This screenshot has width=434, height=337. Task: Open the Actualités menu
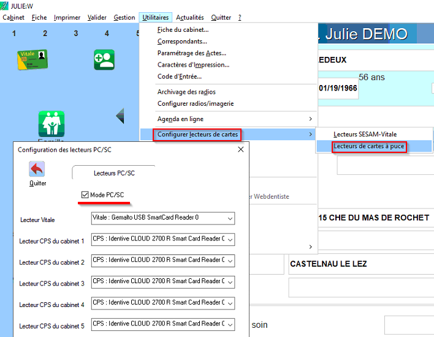point(190,17)
